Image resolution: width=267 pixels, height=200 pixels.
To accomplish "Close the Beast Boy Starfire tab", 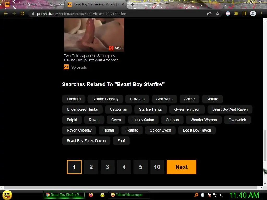I will click(x=123, y=4).
